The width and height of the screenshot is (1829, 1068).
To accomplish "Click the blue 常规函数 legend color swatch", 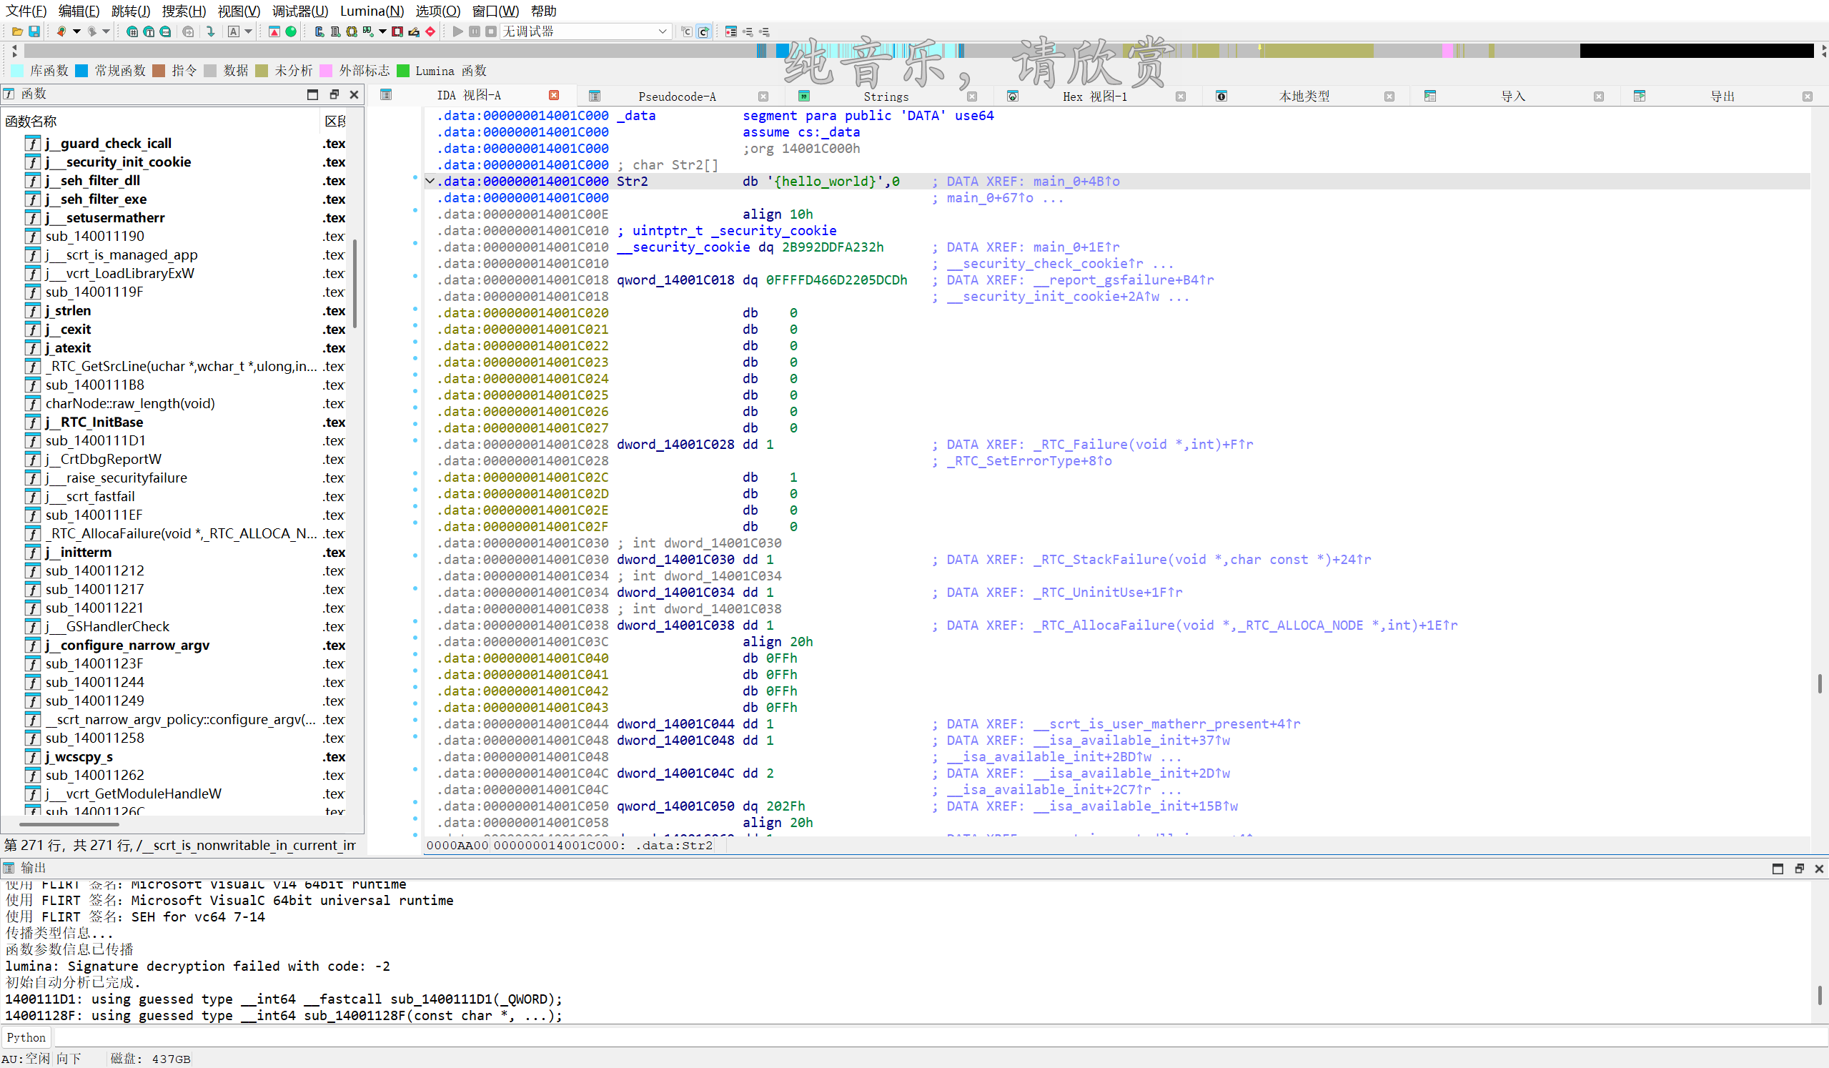I will pos(81,71).
